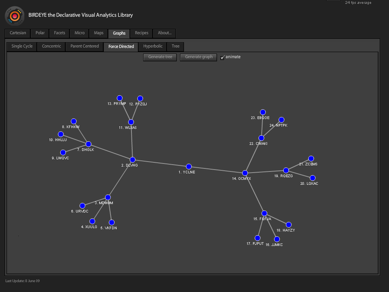This screenshot has width=389, height=292.
Task: Click the Generate tree button
Action: click(160, 57)
